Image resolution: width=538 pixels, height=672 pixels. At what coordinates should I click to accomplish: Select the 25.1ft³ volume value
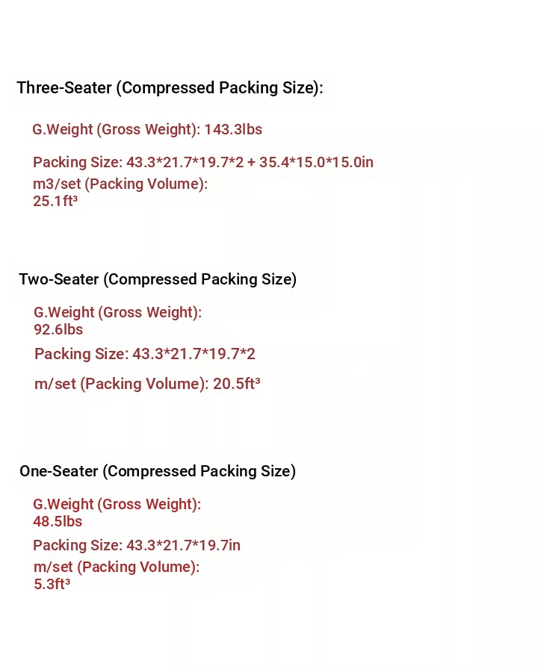tap(55, 201)
